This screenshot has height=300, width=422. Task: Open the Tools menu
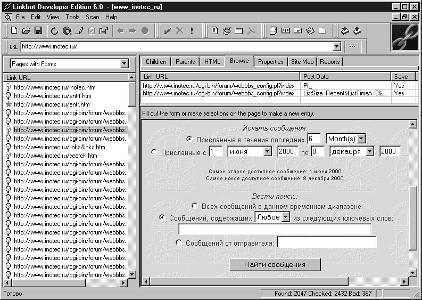(72, 17)
